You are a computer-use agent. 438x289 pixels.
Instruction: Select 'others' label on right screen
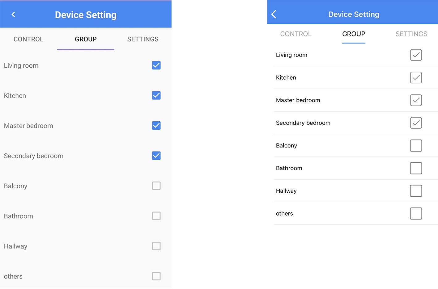tap(284, 213)
